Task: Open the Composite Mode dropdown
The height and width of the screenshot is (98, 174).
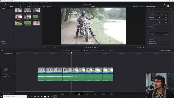Action: [161, 33]
